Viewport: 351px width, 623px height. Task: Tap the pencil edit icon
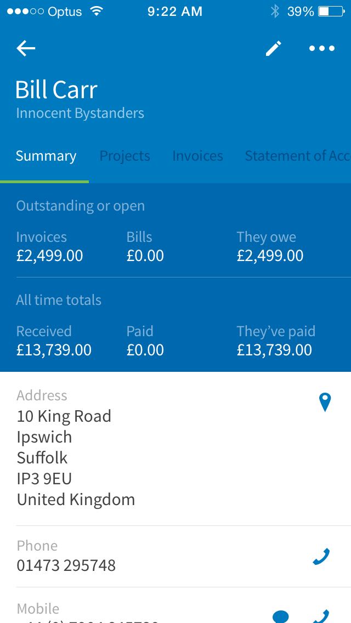coord(273,48)
